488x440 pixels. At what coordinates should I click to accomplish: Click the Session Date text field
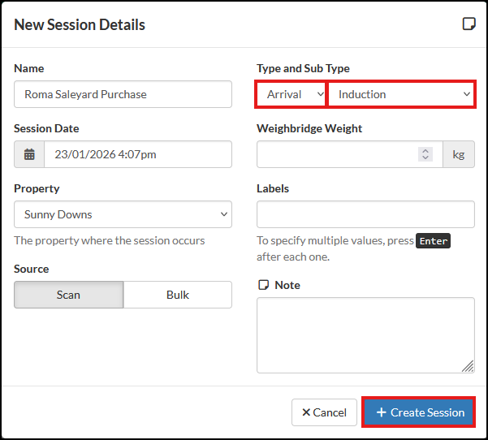click(137, 154)
